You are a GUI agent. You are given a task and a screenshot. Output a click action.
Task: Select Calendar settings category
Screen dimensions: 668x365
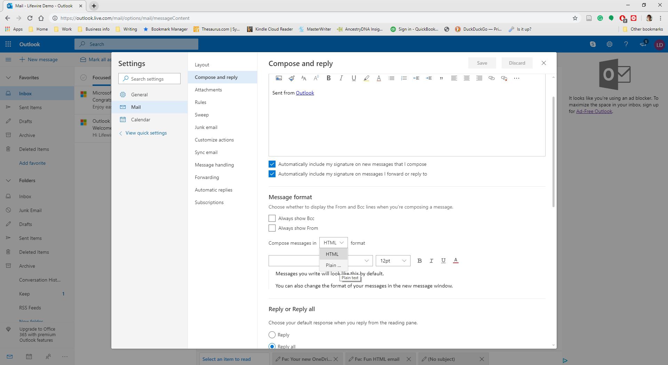[x=149, y=120]
